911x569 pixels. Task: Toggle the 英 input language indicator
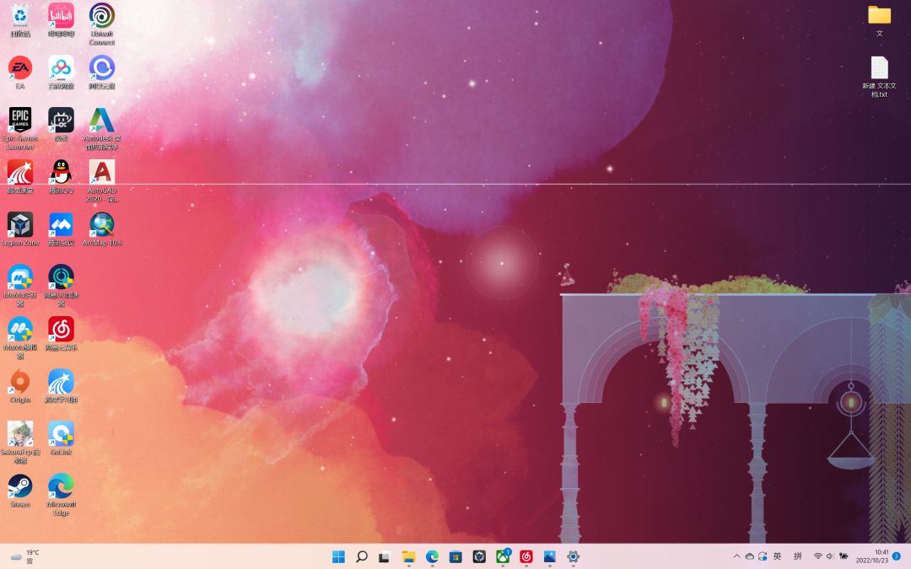pos(778,556)
